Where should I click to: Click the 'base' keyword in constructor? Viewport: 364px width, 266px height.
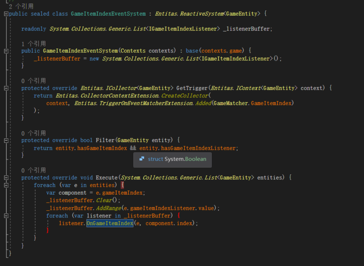pos(192,51)
